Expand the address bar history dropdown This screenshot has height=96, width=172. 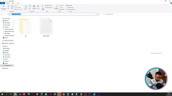(96, 14)
